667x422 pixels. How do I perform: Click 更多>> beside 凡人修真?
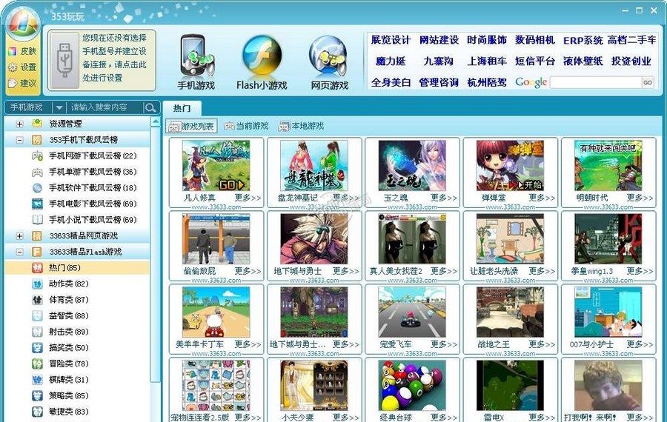248,198
